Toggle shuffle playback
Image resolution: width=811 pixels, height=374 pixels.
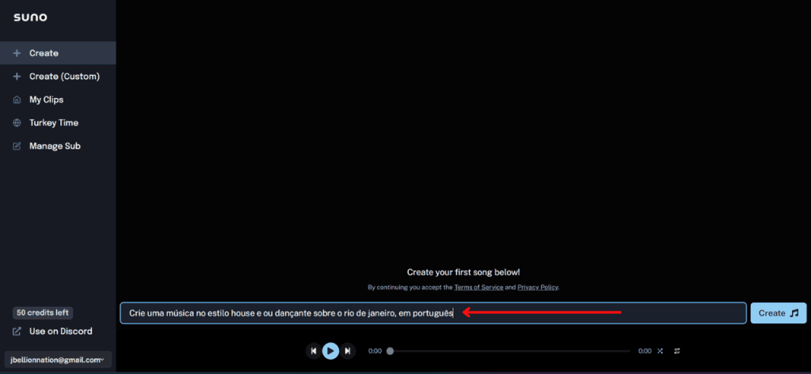point(660,351)
